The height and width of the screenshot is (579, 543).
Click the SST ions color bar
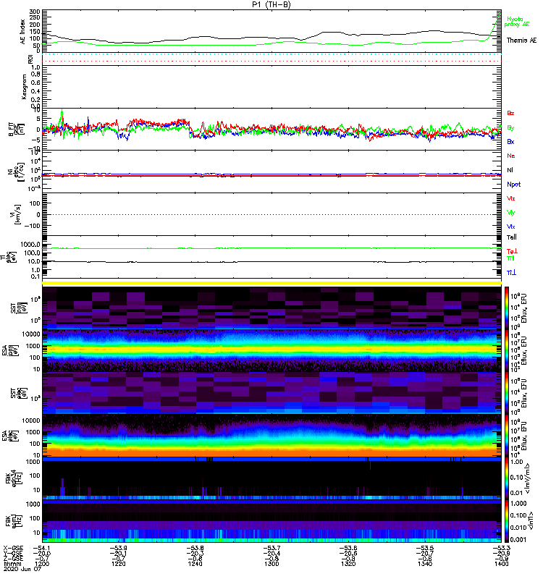[507, 308]
